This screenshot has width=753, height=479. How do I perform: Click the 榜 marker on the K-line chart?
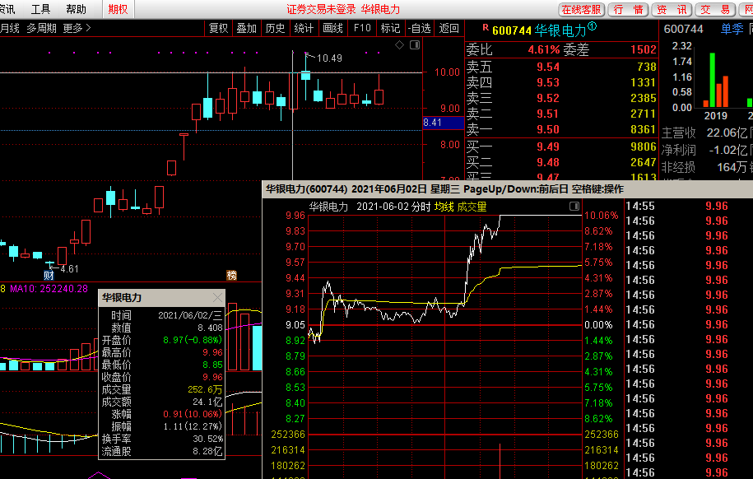pos(231,275)
